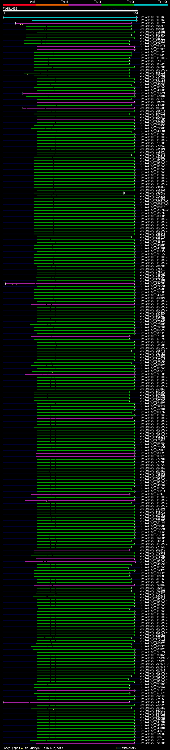Select hit UniRef100_Q8SUC7

tap(152, 251)
